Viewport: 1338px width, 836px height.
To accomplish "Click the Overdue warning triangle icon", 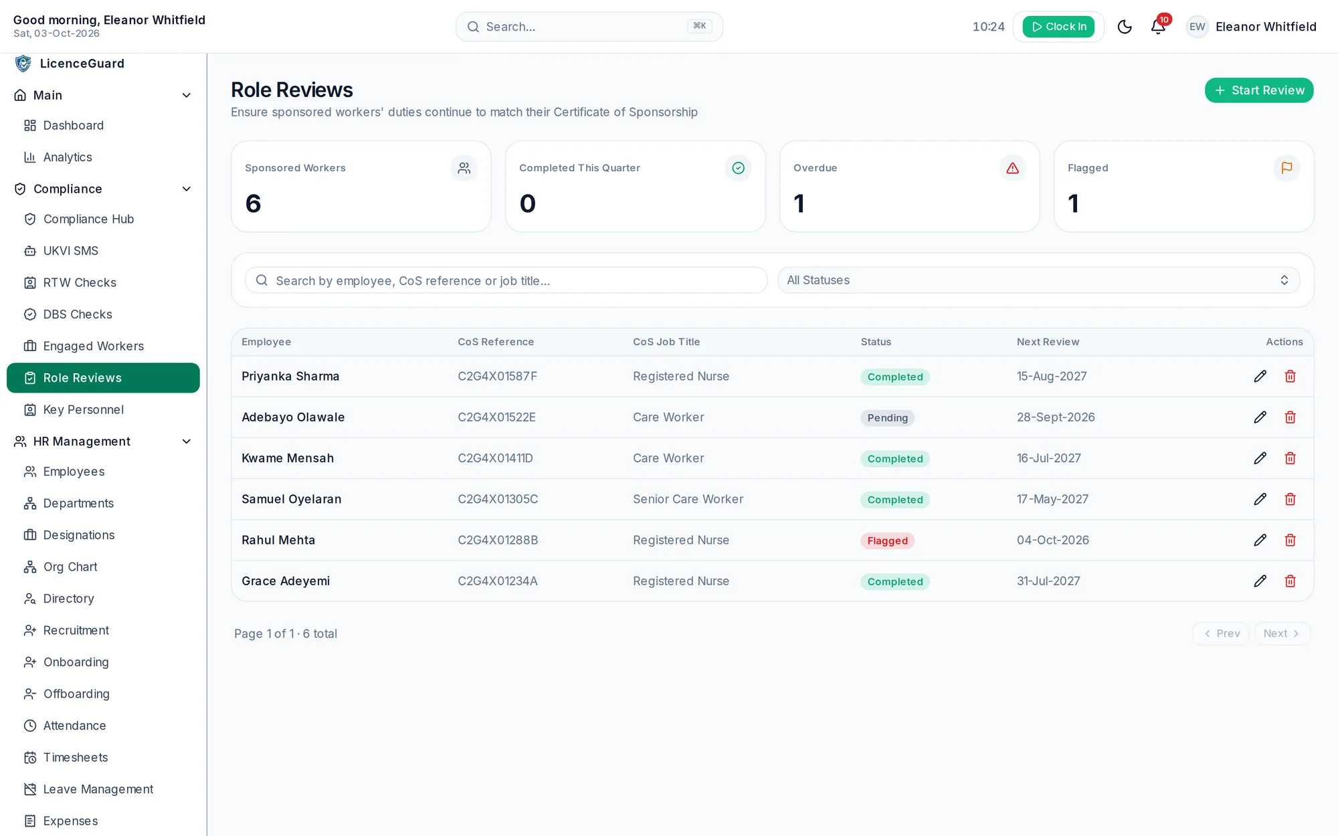I will 1012,168.
